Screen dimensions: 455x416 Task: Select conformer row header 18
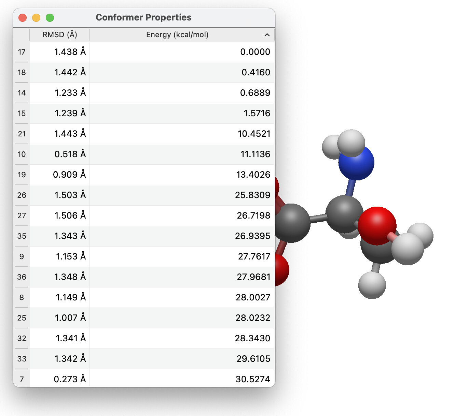22,72
